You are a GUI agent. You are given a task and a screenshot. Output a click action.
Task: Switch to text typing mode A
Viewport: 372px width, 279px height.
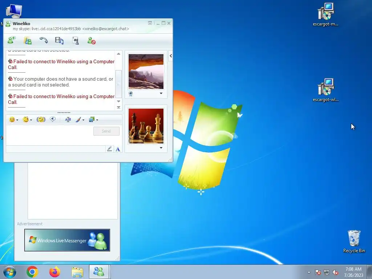click(x=118, y=149)
